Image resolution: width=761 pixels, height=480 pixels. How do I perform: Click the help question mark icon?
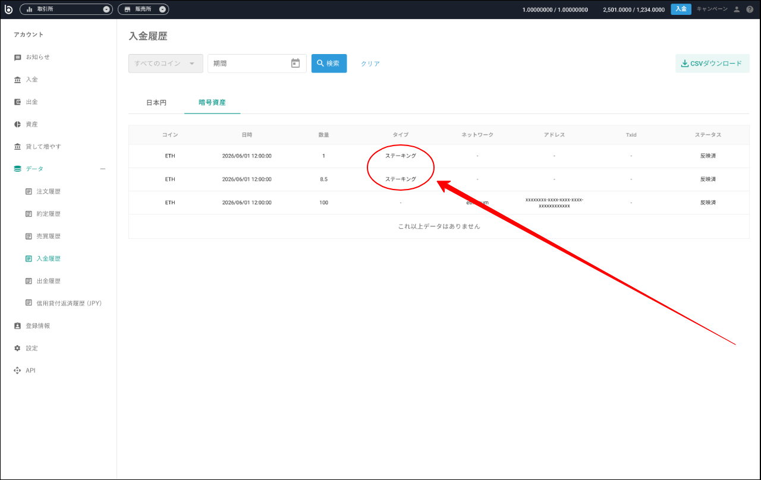(750, 10)
